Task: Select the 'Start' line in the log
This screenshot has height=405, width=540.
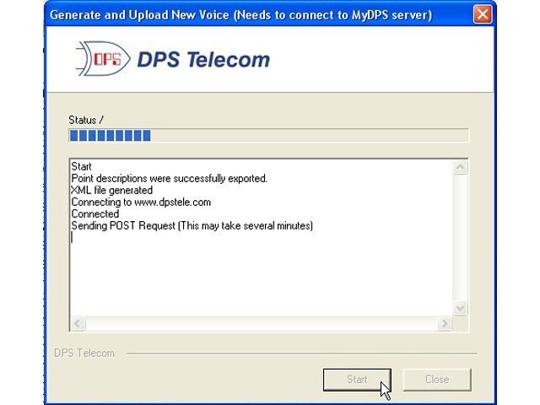Action: [81, 167]
